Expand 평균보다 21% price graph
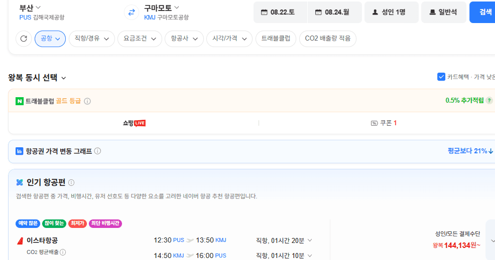The image size is (495, 260). click(x=470, y=151)
